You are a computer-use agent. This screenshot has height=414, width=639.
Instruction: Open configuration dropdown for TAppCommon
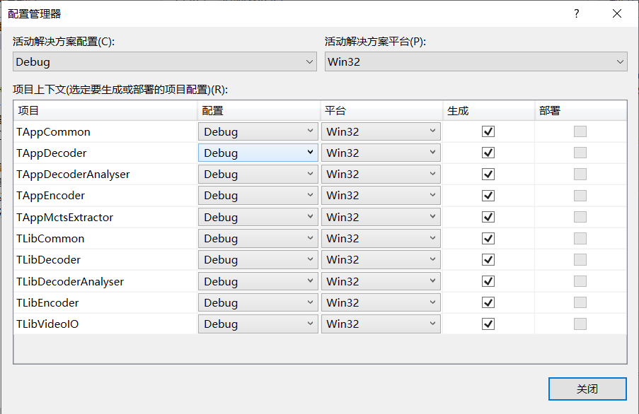click(x=258, y=131)
